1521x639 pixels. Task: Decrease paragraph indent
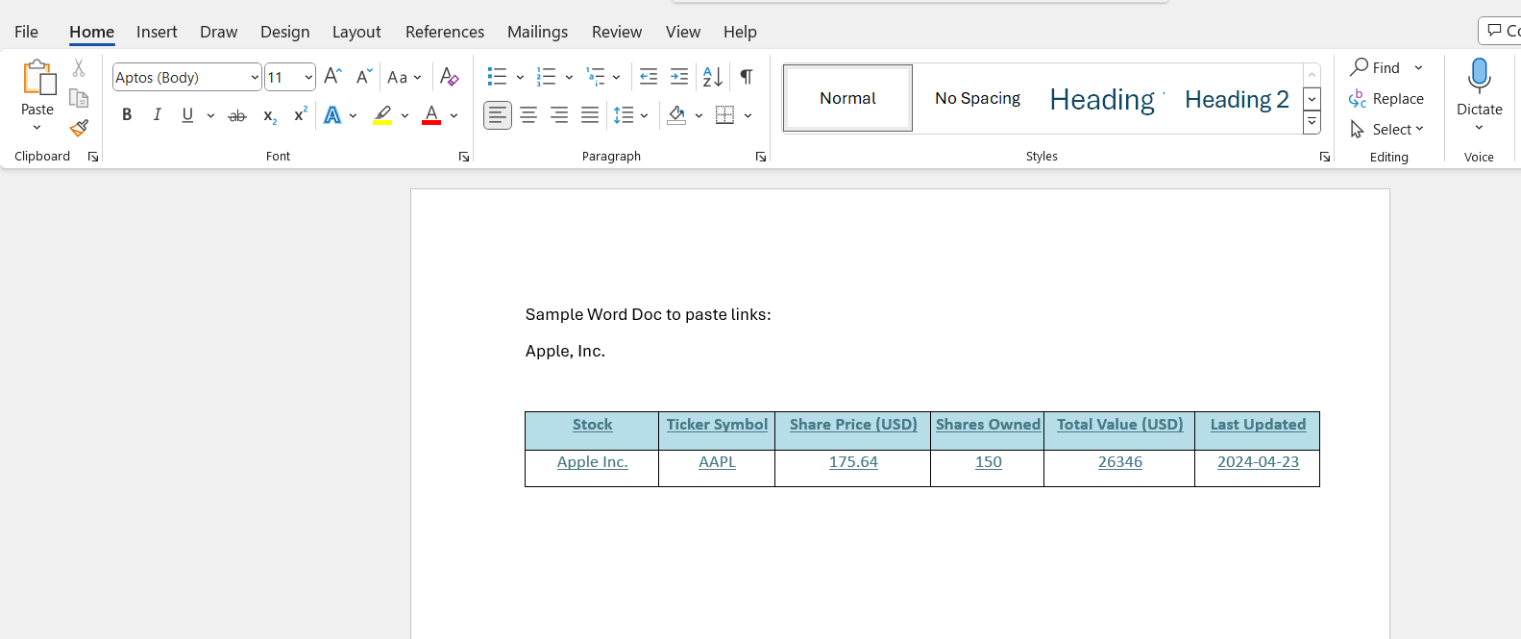pyautogui.click(x=649, y=77)
